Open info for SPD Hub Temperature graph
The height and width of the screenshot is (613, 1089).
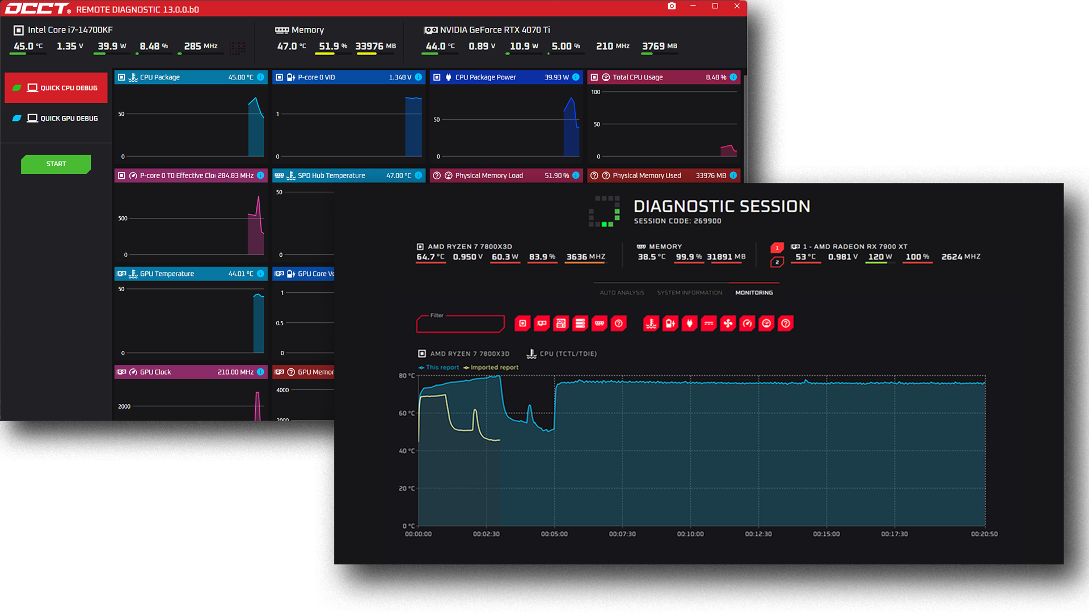click(x=419, y=175)
